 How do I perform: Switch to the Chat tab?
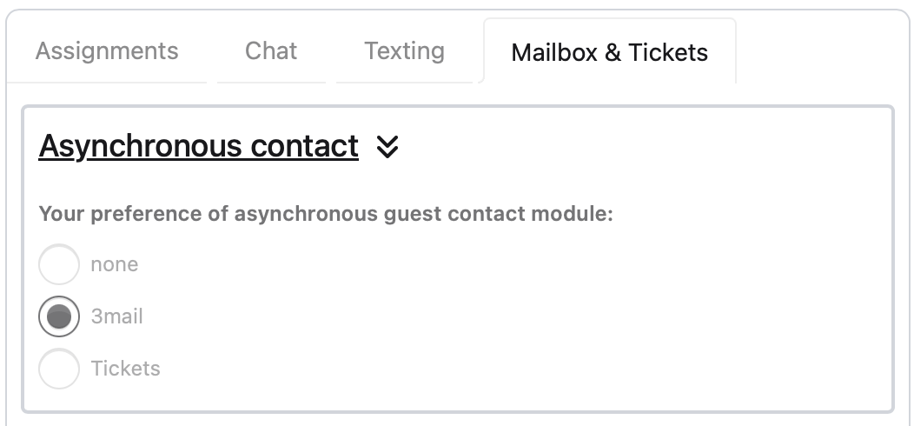(271, 50)
